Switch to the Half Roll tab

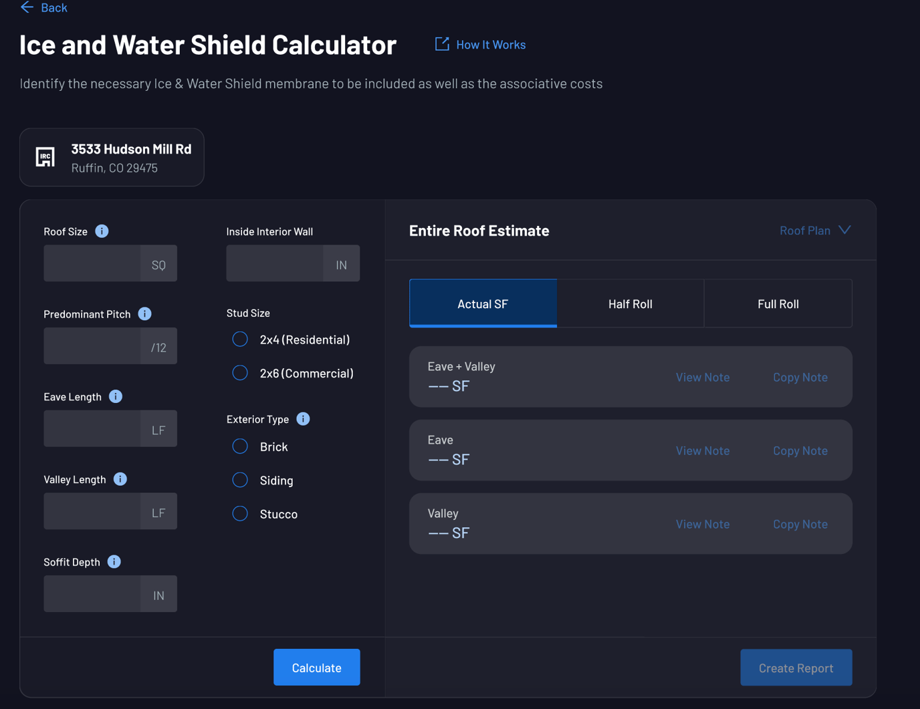(630, 303)
